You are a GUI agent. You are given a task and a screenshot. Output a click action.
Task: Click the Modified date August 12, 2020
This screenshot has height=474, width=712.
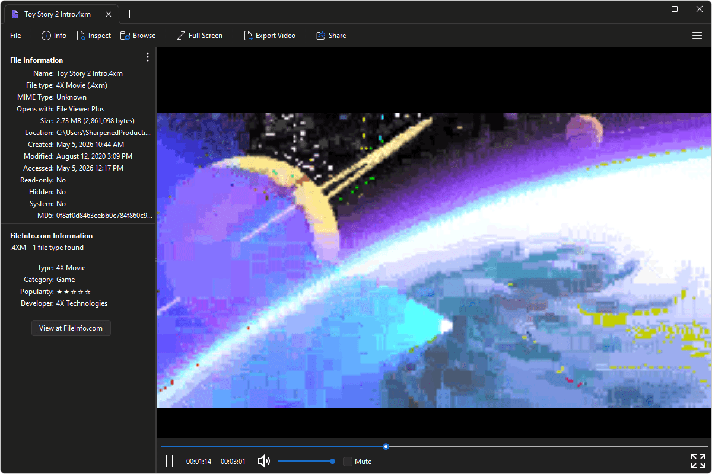click(94, 156)
